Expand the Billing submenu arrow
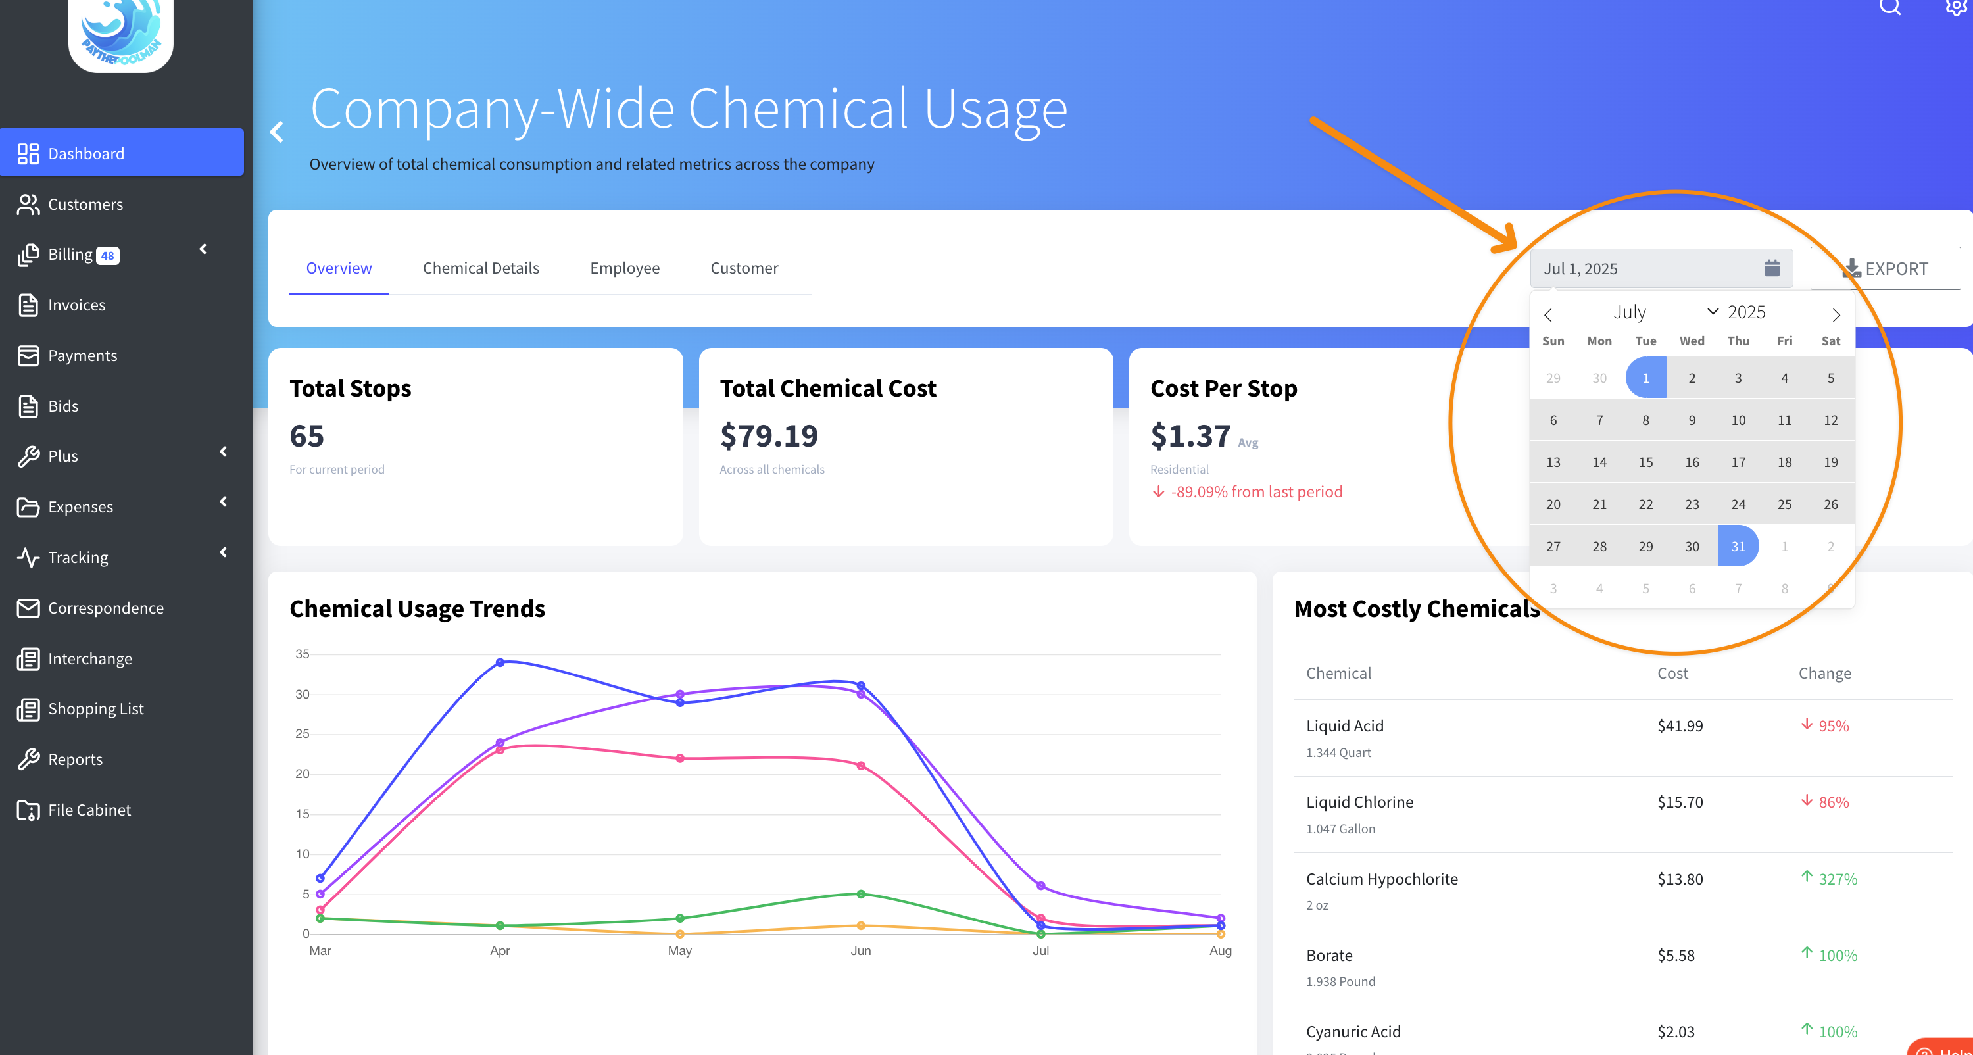The width and height of the screenshot is (1973, 1055). (203, 249)
